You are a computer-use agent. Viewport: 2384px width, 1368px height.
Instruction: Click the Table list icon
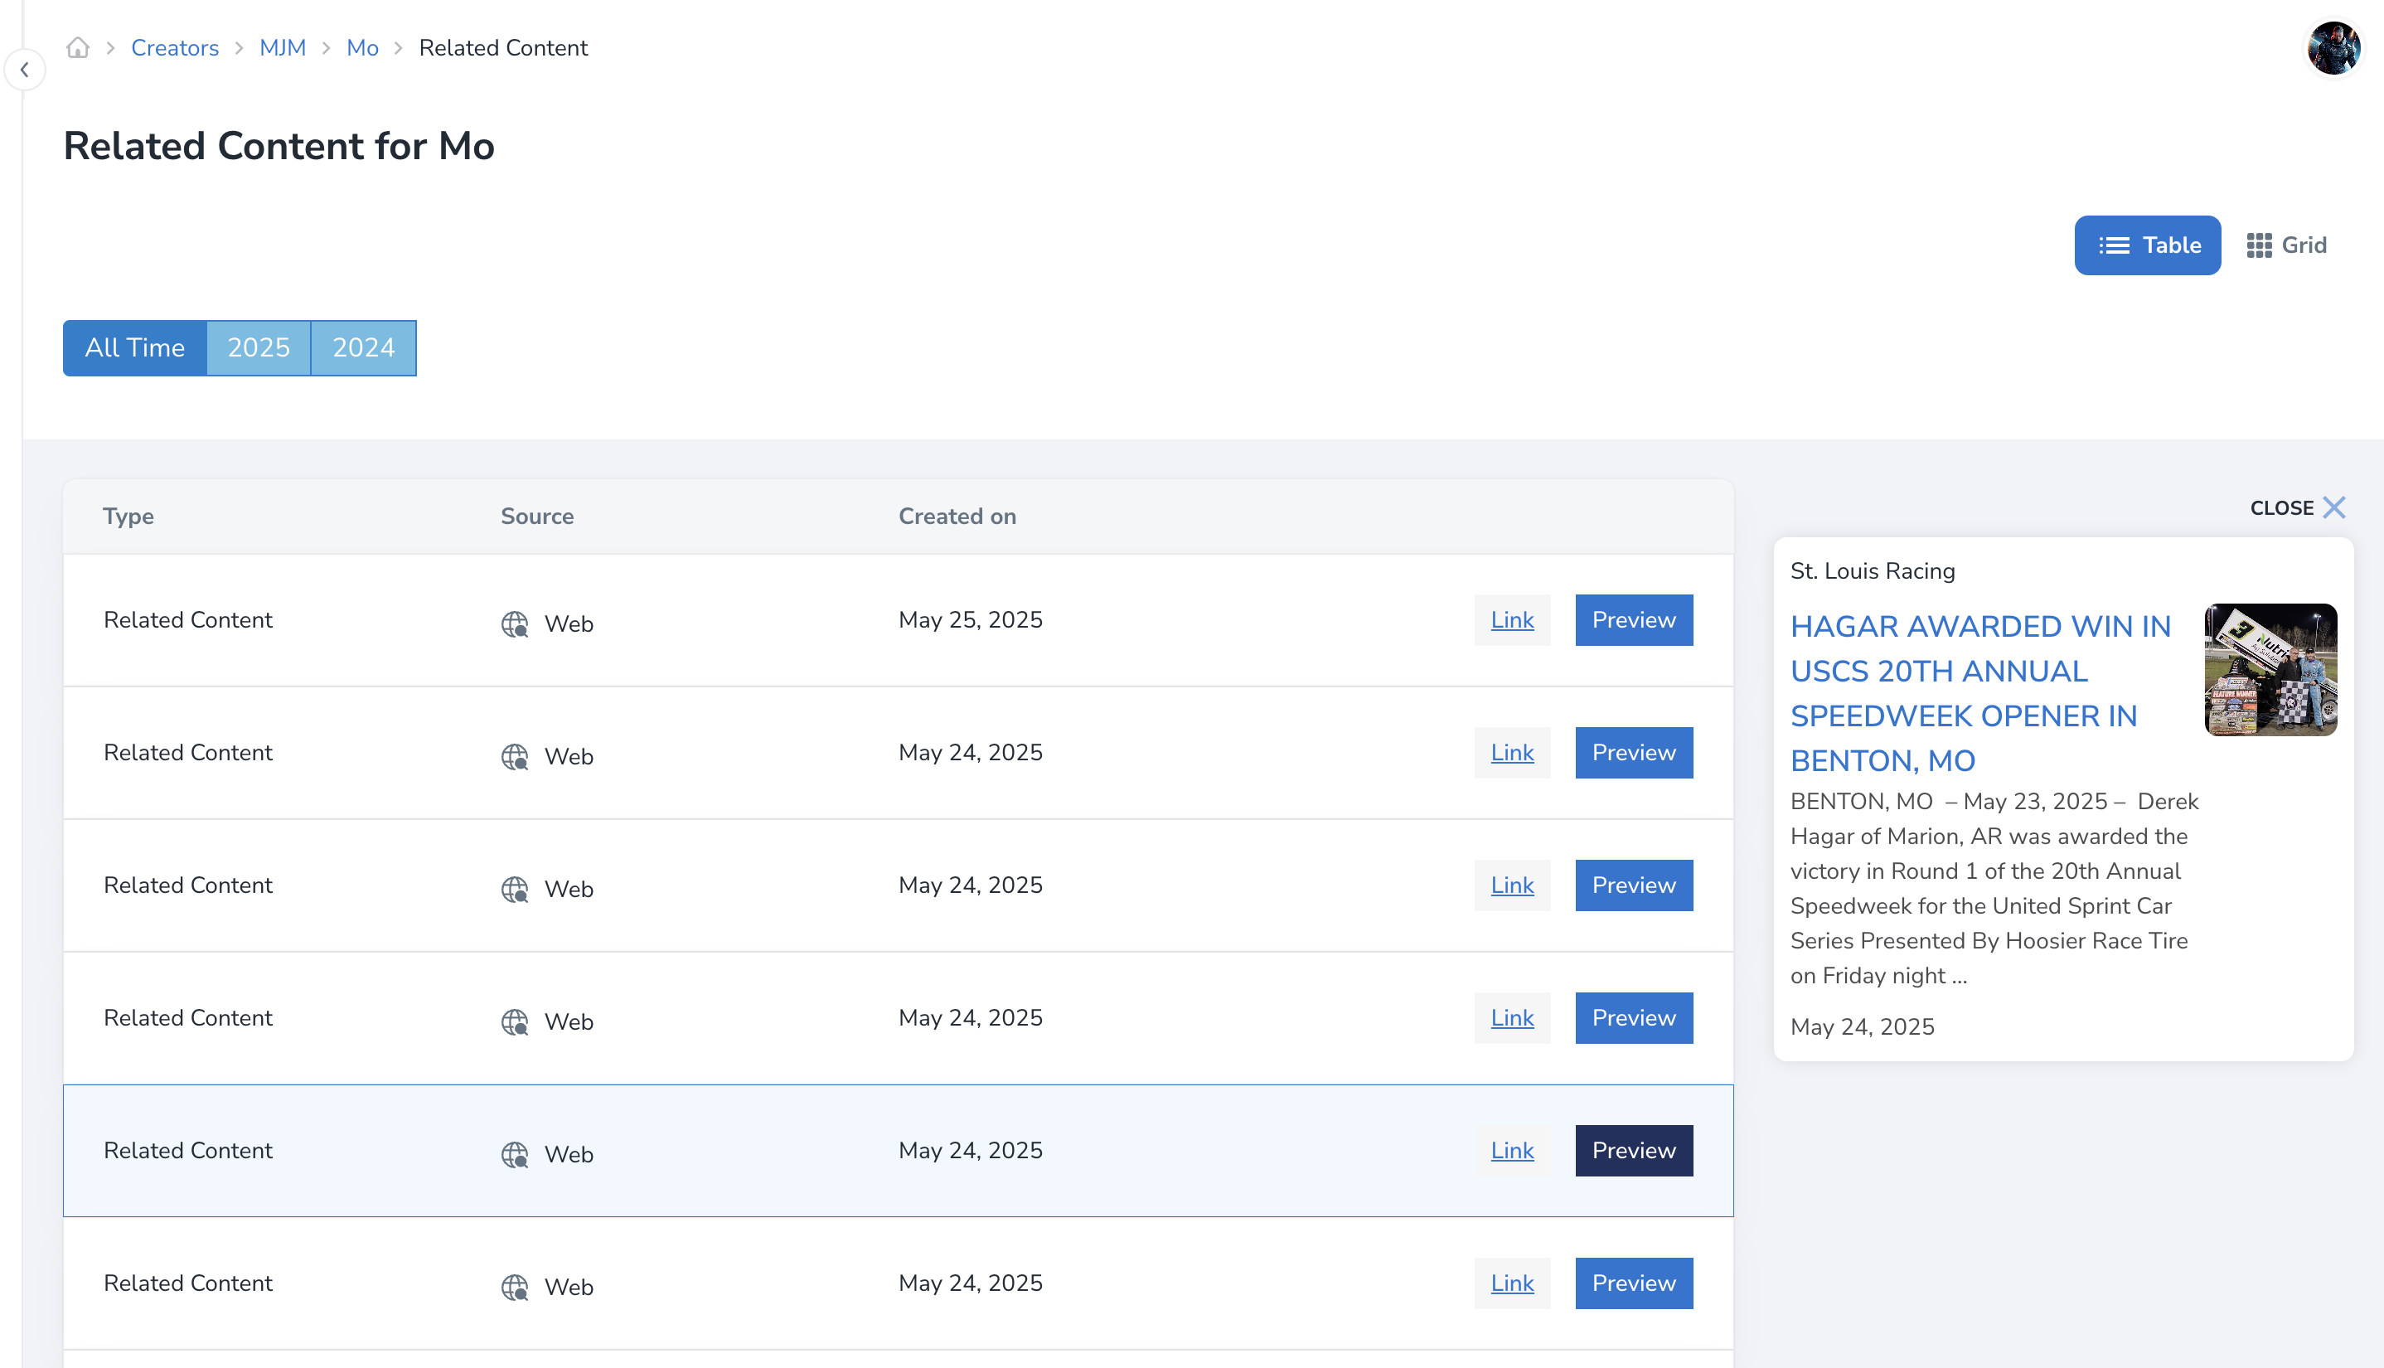click(x=2114, y=245)
